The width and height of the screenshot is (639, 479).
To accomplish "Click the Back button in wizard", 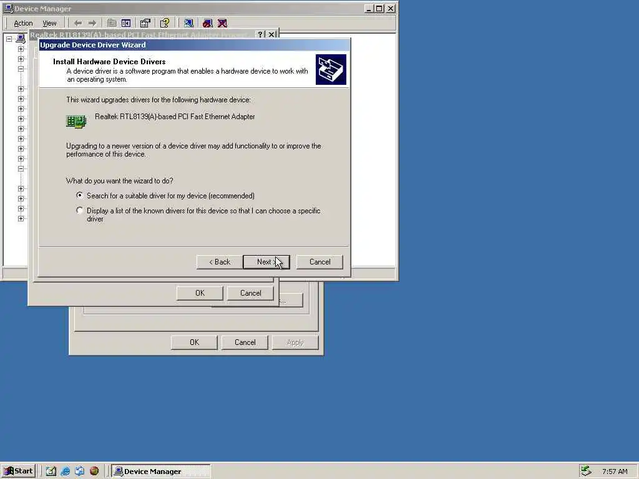I will [x=220, y=262].
